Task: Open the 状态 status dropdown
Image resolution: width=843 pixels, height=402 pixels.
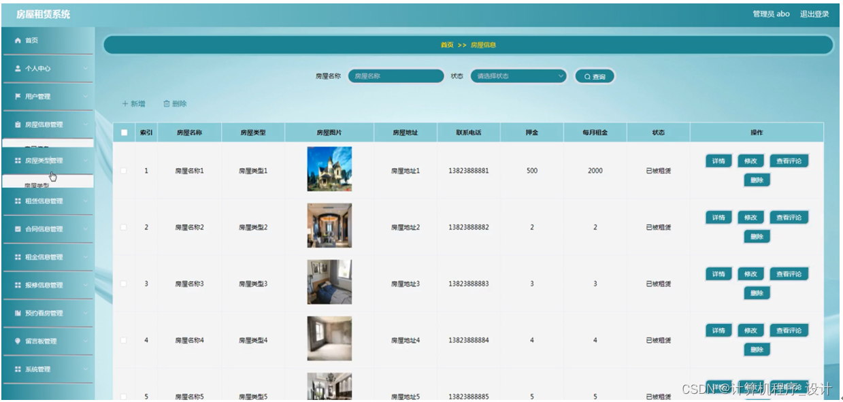Action: click(518, 76)
